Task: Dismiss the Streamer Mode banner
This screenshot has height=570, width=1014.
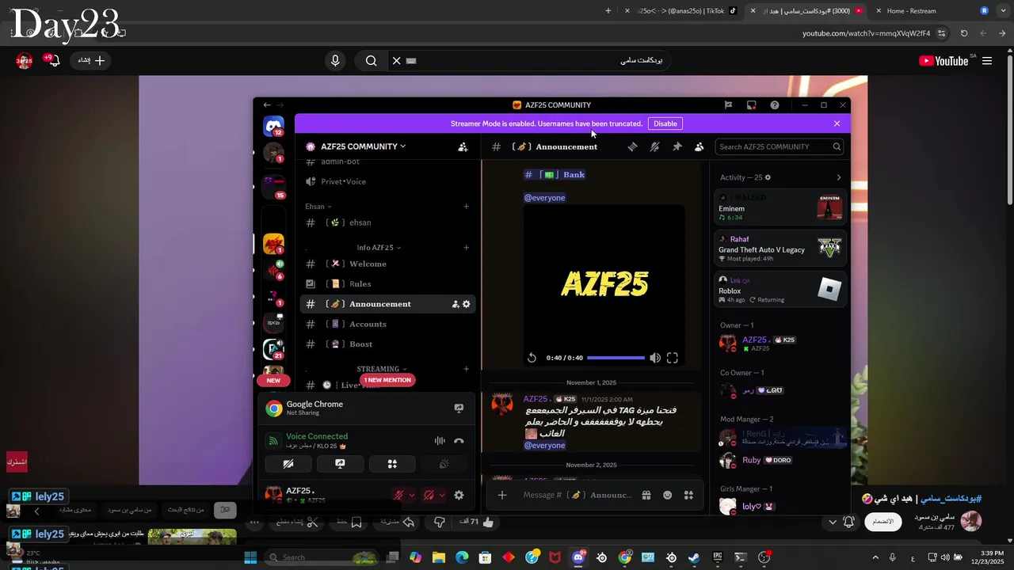Action: click(837, 123)
